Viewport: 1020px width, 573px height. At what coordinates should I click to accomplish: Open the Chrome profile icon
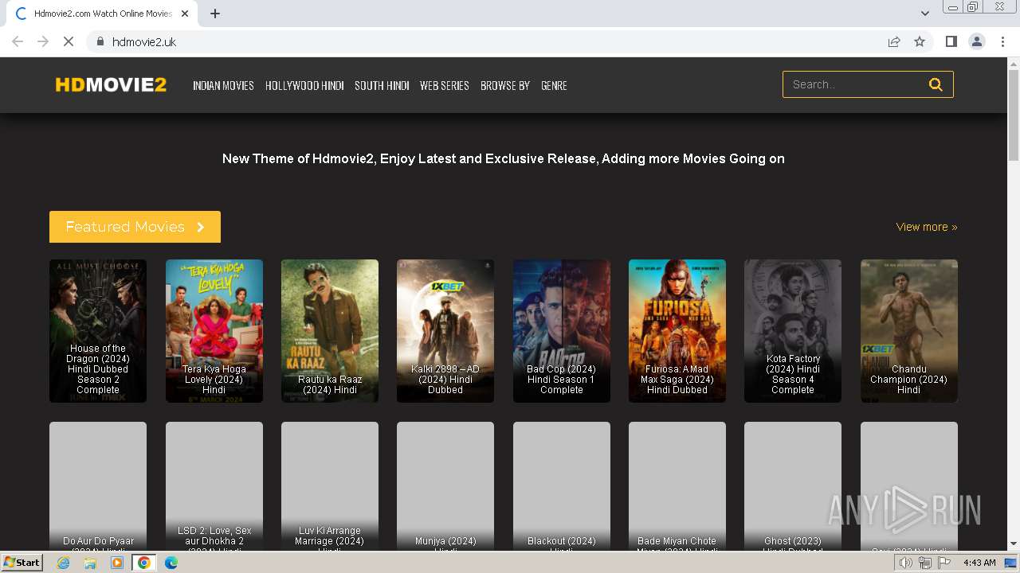click(x=977, y=41)
